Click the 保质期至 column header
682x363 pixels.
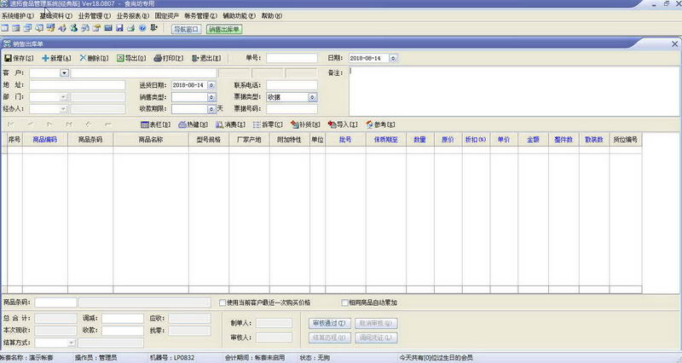pos(386,140)
